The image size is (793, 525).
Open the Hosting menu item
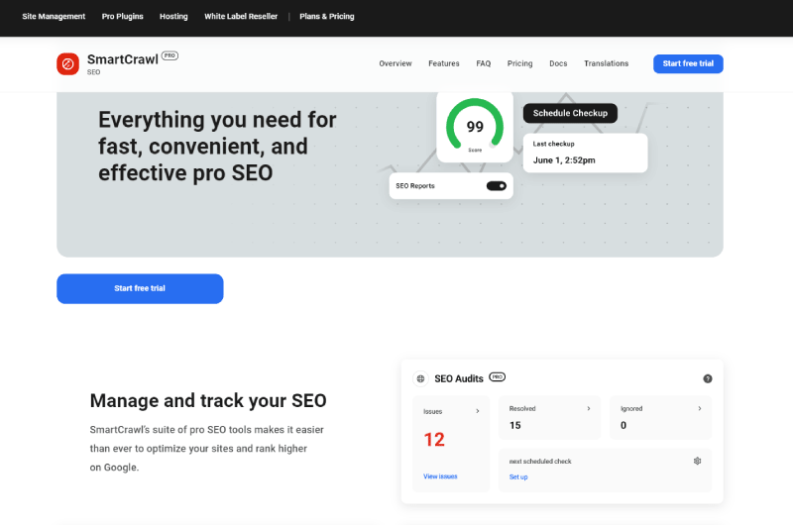click(173, 16)
